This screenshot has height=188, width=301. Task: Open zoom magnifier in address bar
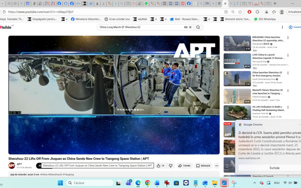click(233, 12)
